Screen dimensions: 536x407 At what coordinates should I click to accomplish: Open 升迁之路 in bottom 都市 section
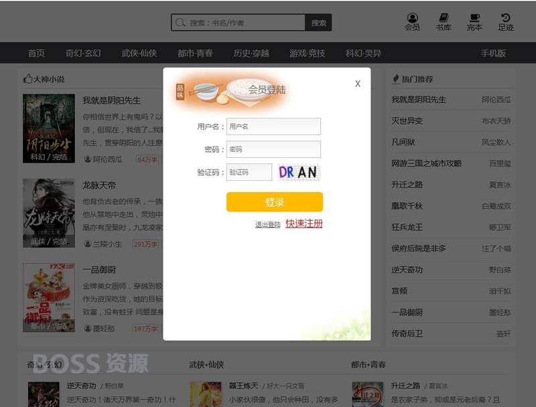pyautogui.click(x=405, y=386)
